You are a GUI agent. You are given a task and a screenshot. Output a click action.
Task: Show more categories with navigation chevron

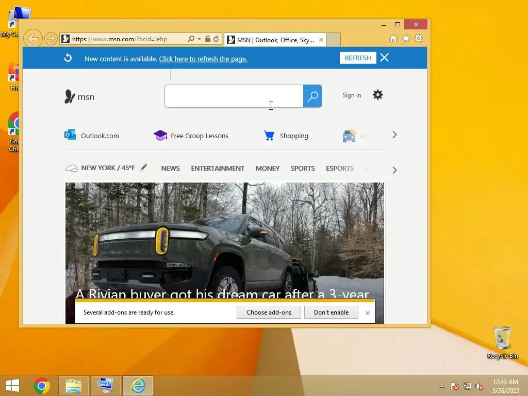tap(394, 170)
